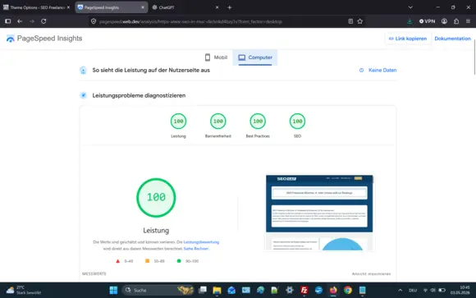The height and width of the screenshot is (298, 476).
Task: Close the Theme Options tab
Action: [x=68, y=7]
